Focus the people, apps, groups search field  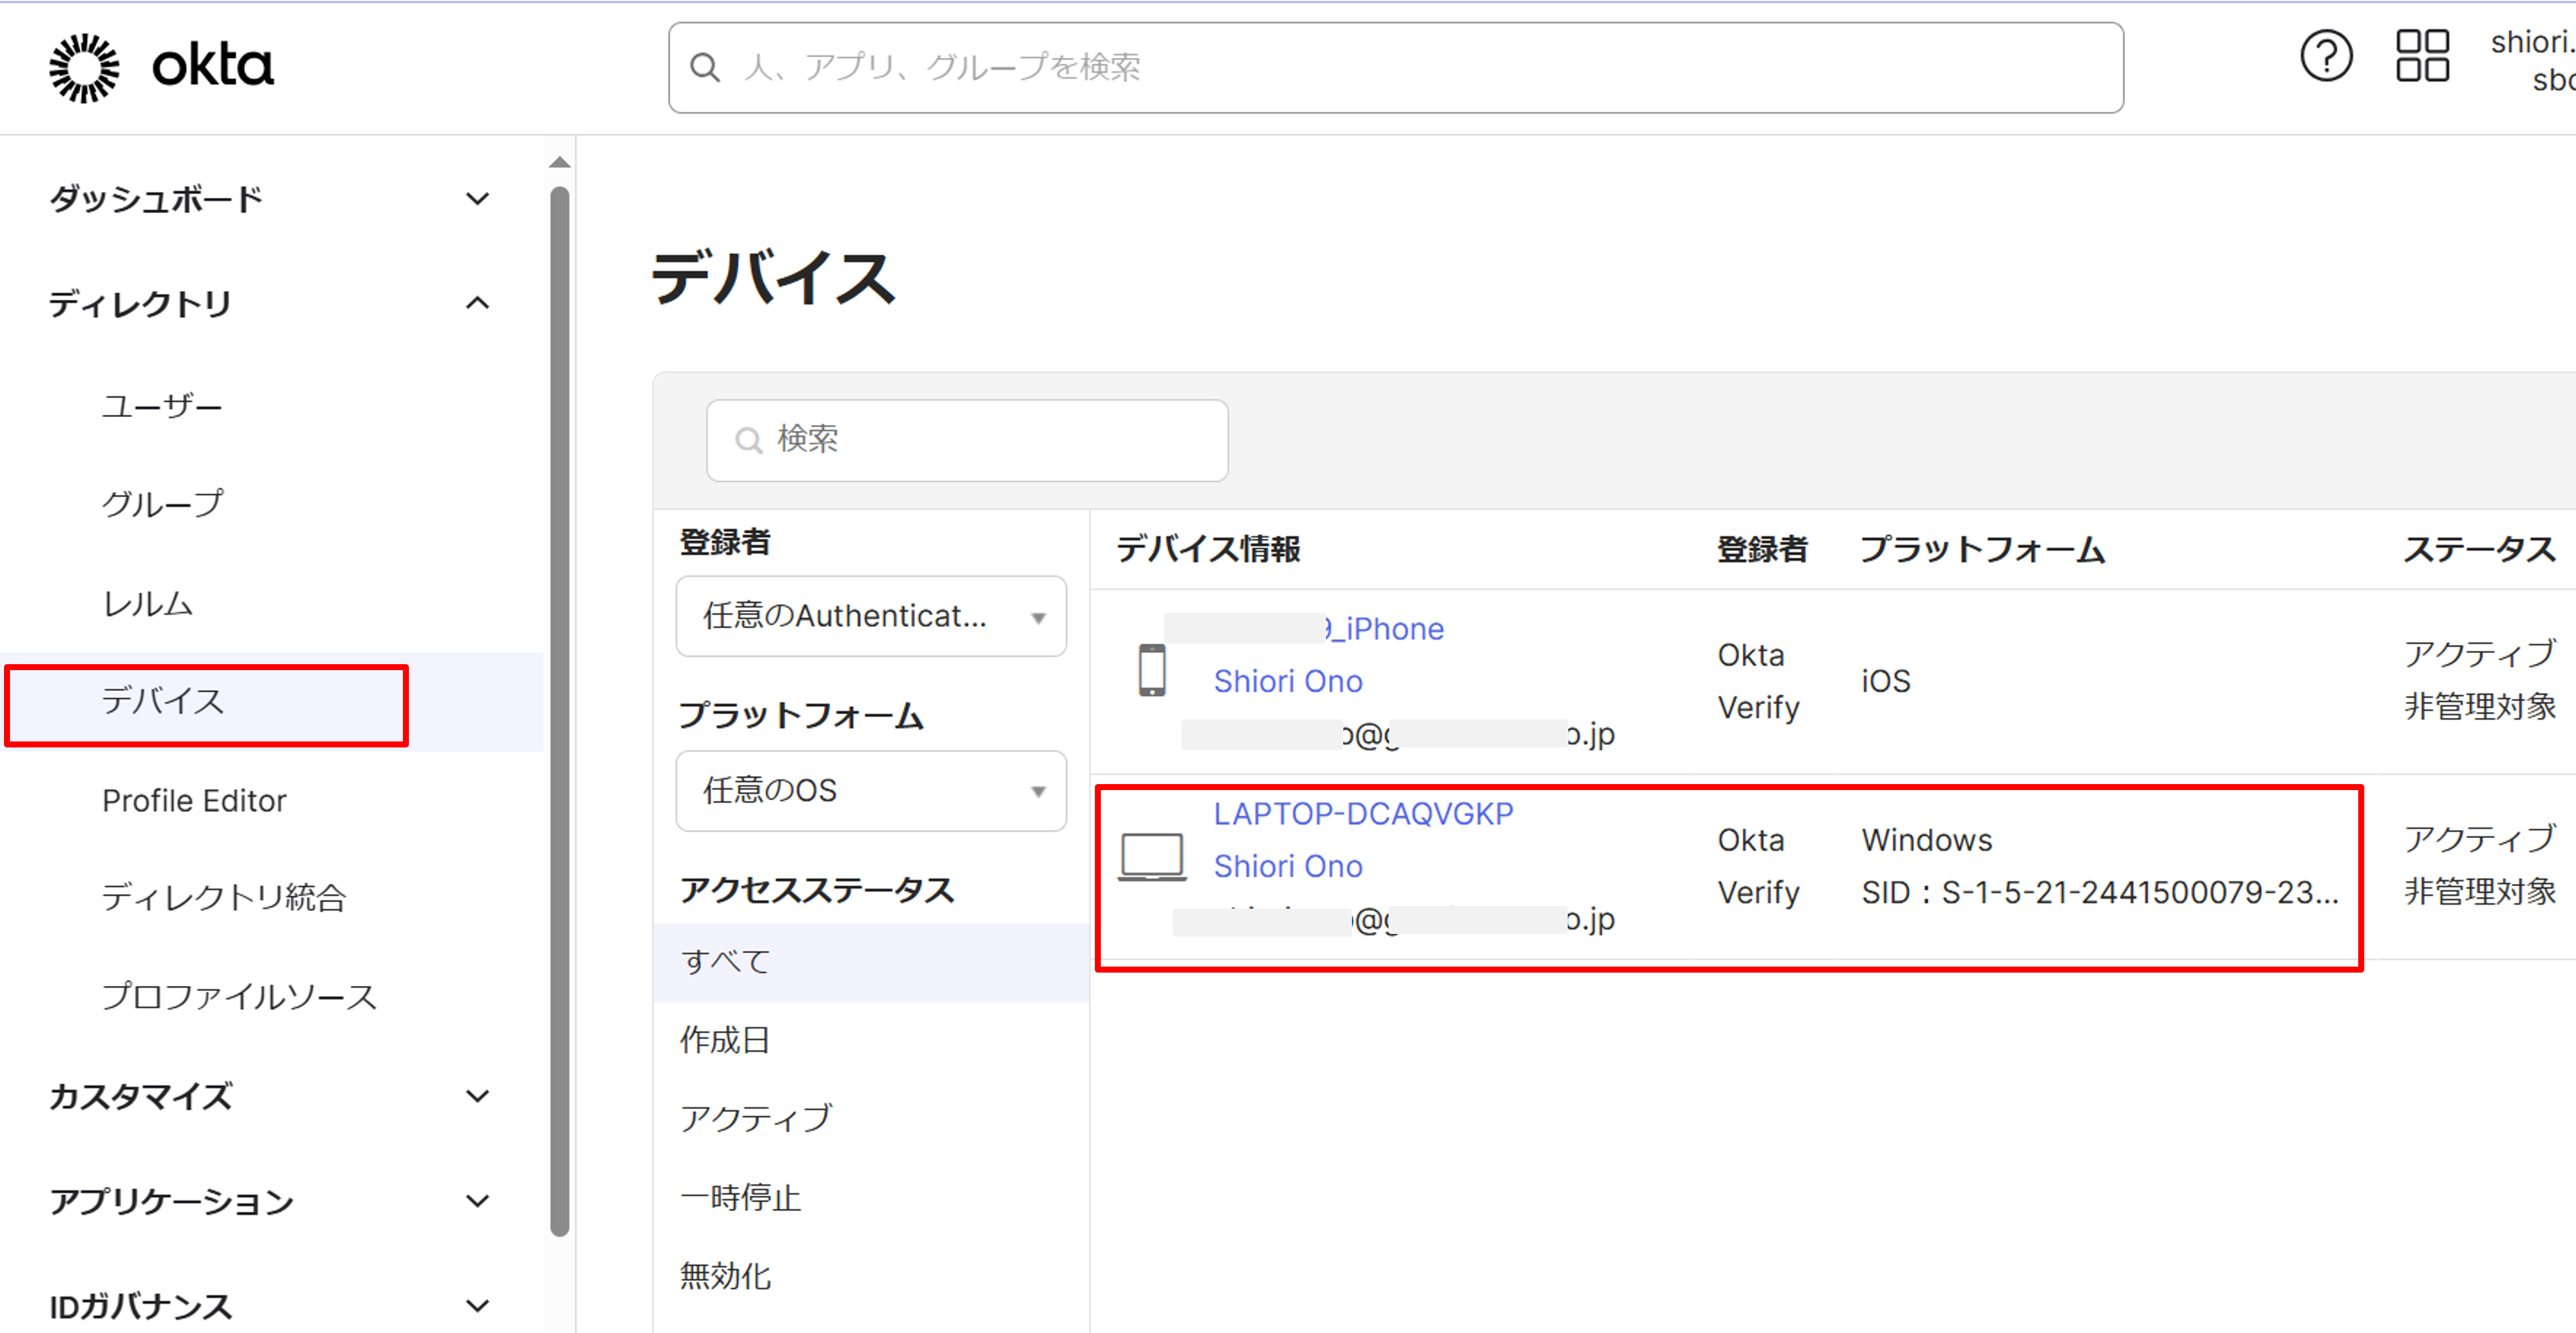pos(1395,68)
